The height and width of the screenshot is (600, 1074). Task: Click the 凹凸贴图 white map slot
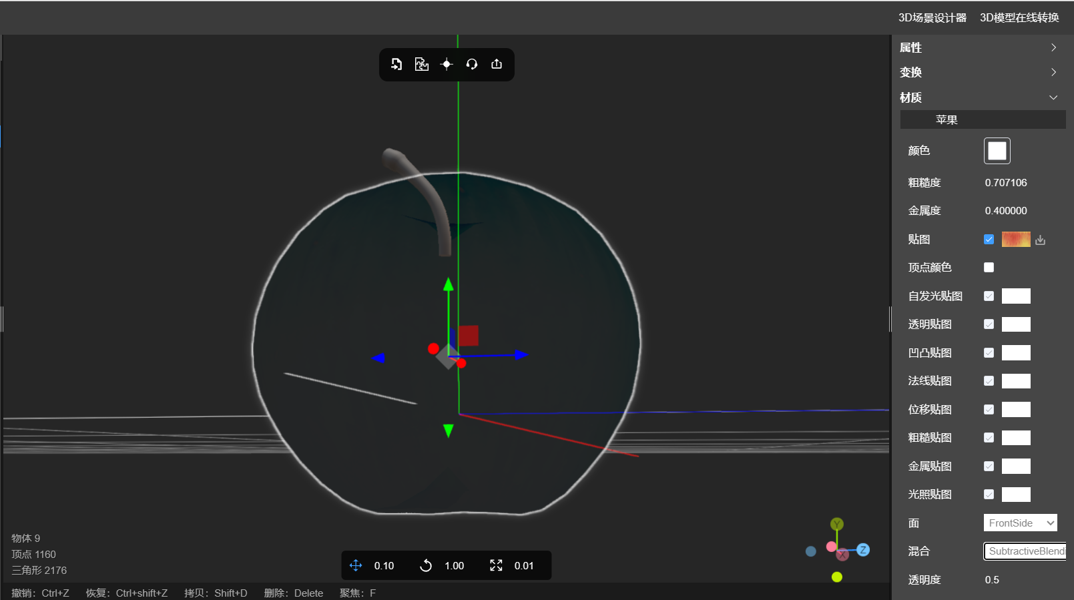coord(1016,352)
